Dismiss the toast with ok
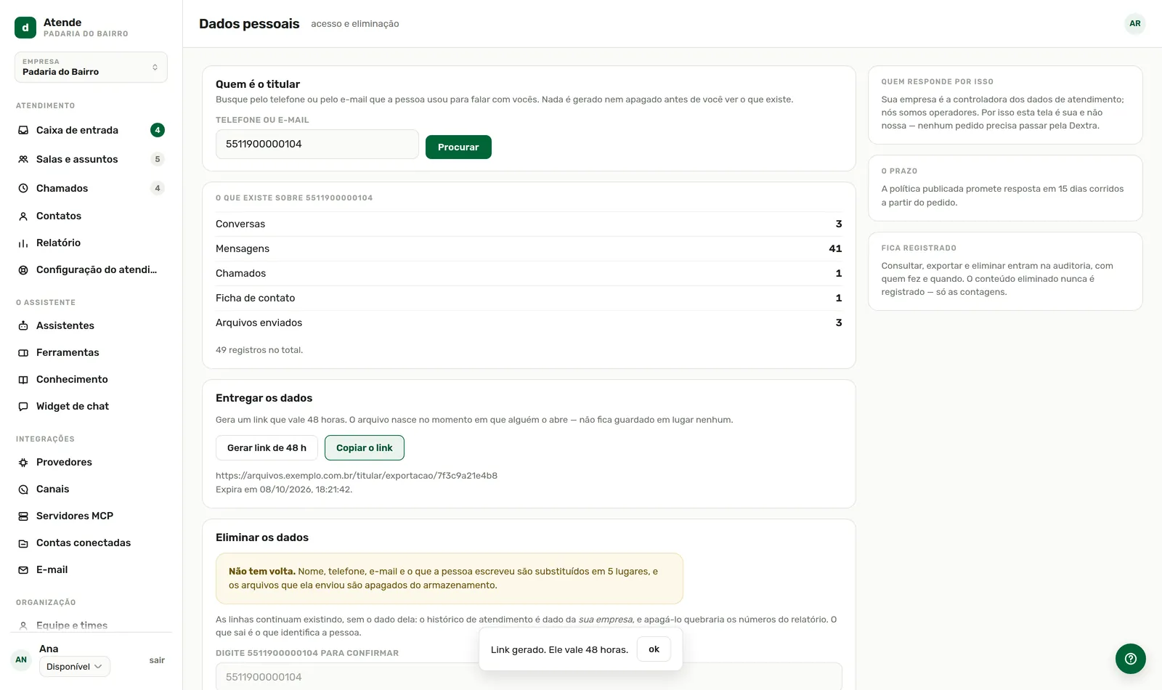The width and height of the screenshot is (1162, 690). click(654, 649)
